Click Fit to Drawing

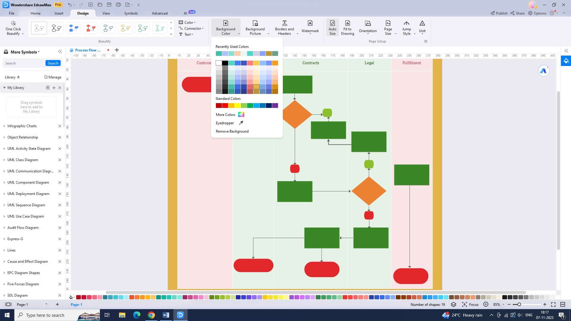coord(347,28)
